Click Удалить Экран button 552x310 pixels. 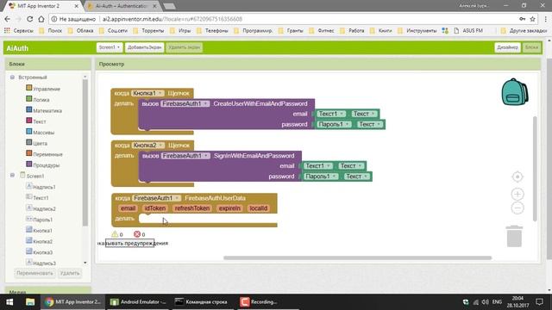coord(184,47)
